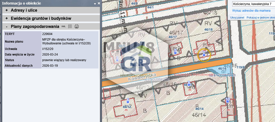This screenshot has width=275, height=122.
Task: Select address point 8 on the map
Action: click(189, 84)
